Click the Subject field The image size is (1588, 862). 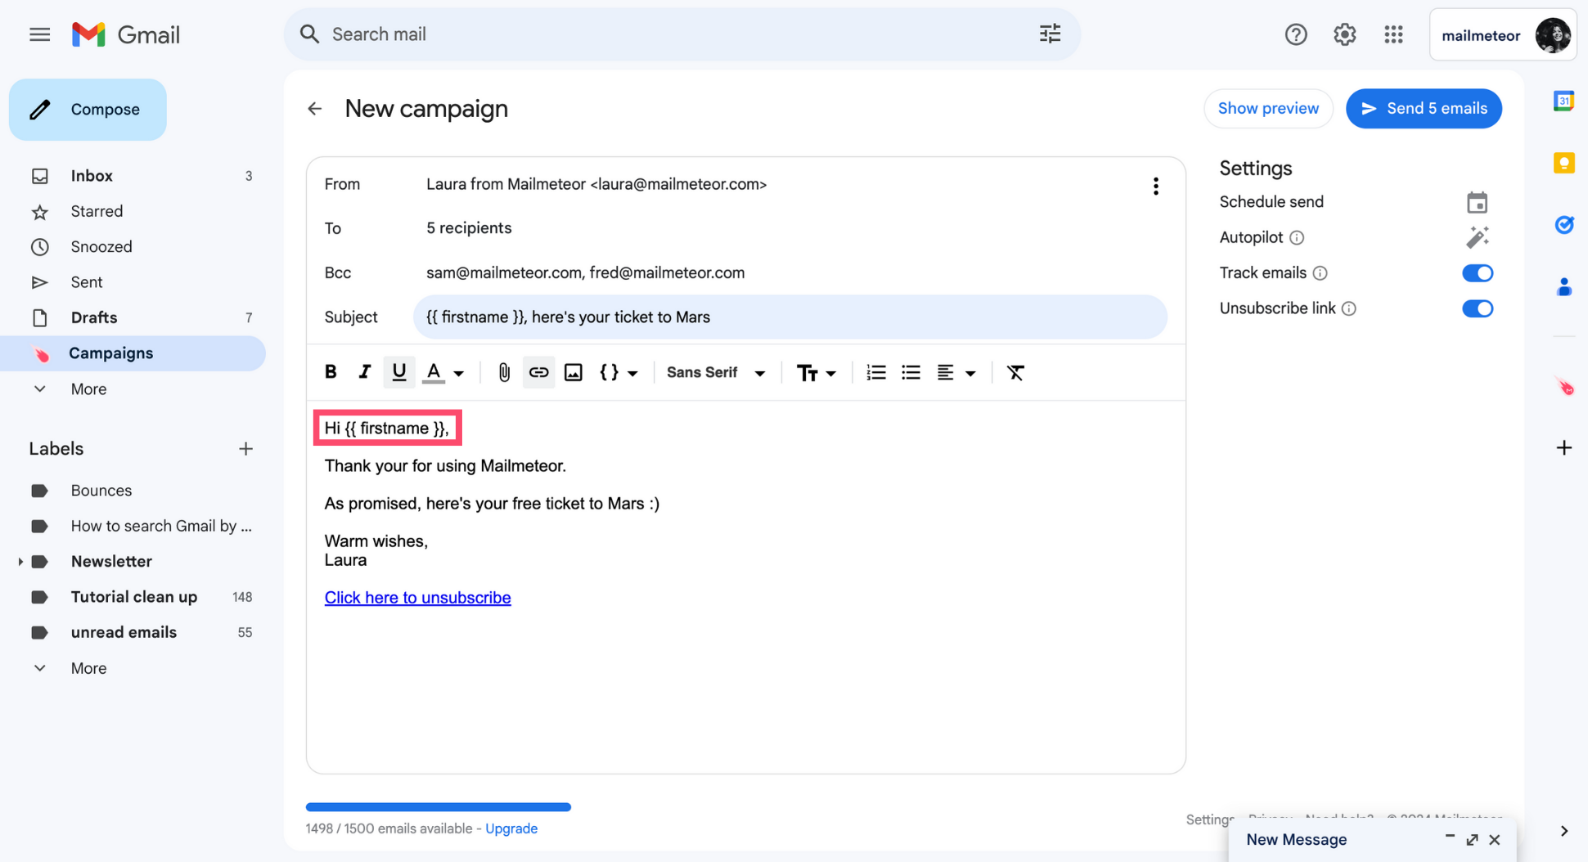(790, 317)
